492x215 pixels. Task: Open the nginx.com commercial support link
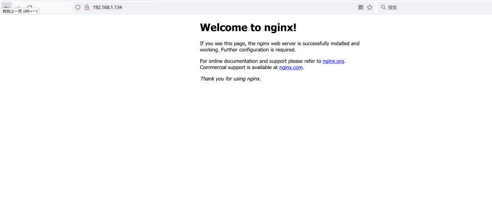point(291,67)
